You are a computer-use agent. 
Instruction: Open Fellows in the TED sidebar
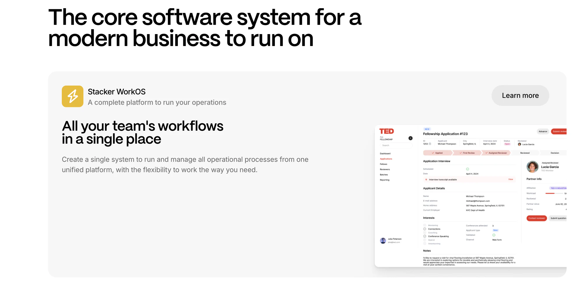tap(384, 164)
